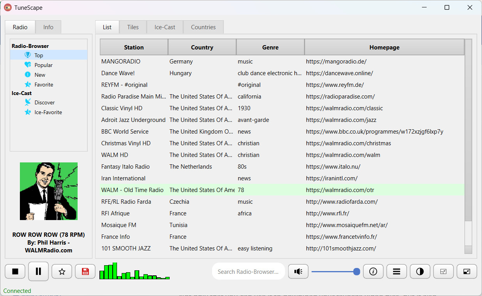Screen dimensions: 482x296
Task: Click the red save recording icon
Action: click(85, 271)
